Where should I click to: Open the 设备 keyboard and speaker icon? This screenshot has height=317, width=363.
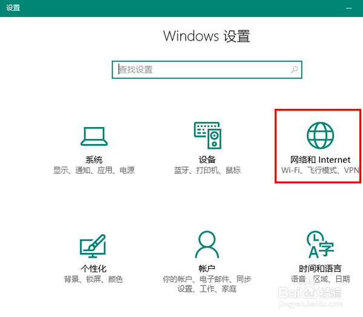pyautogui.click(x=208, y=136)
